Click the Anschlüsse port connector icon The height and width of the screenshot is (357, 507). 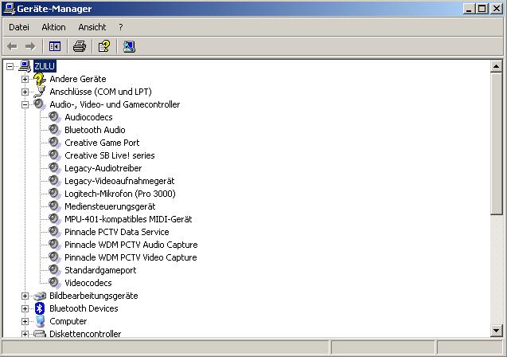pyautogui.click(x=40, y=92)
